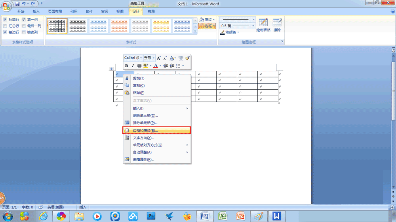This screenshot has height=222, width=396.
Task: Apply the yellow table style thumbnail
Action: pos(161,26)
